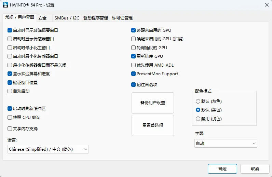Enable 启动时最小化传感器窗口

click(x=10, y=56)
